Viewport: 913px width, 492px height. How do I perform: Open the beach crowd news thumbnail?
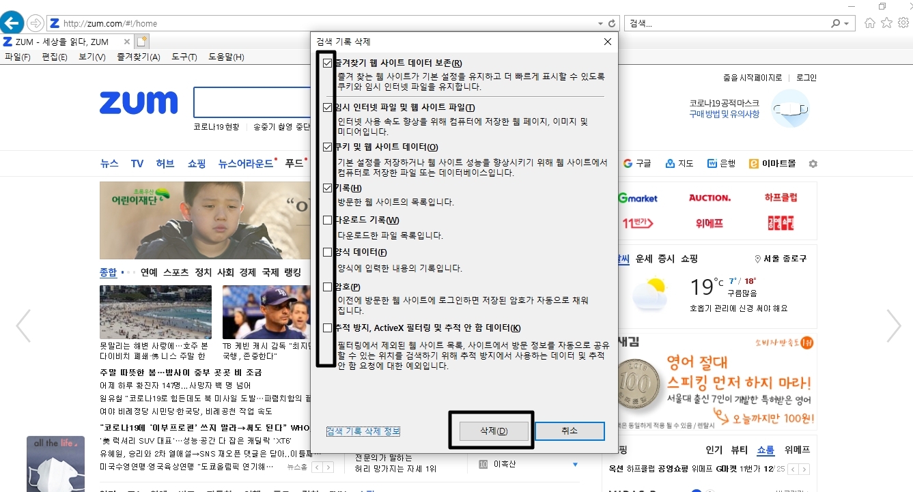tap(156, 312)
